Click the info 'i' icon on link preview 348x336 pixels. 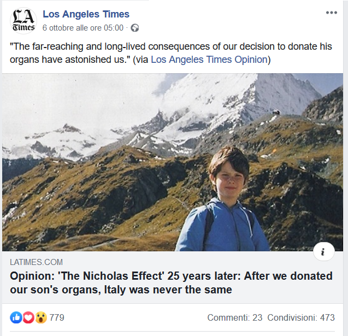[x=323, y=251]
